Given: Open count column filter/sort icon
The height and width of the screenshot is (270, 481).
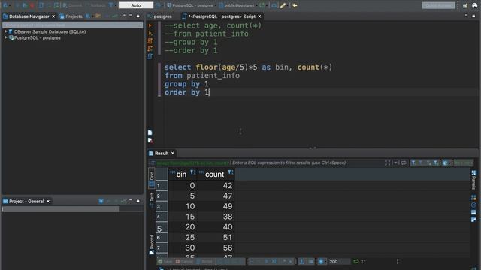Looking at the screenshot, I should click(231, 173).
